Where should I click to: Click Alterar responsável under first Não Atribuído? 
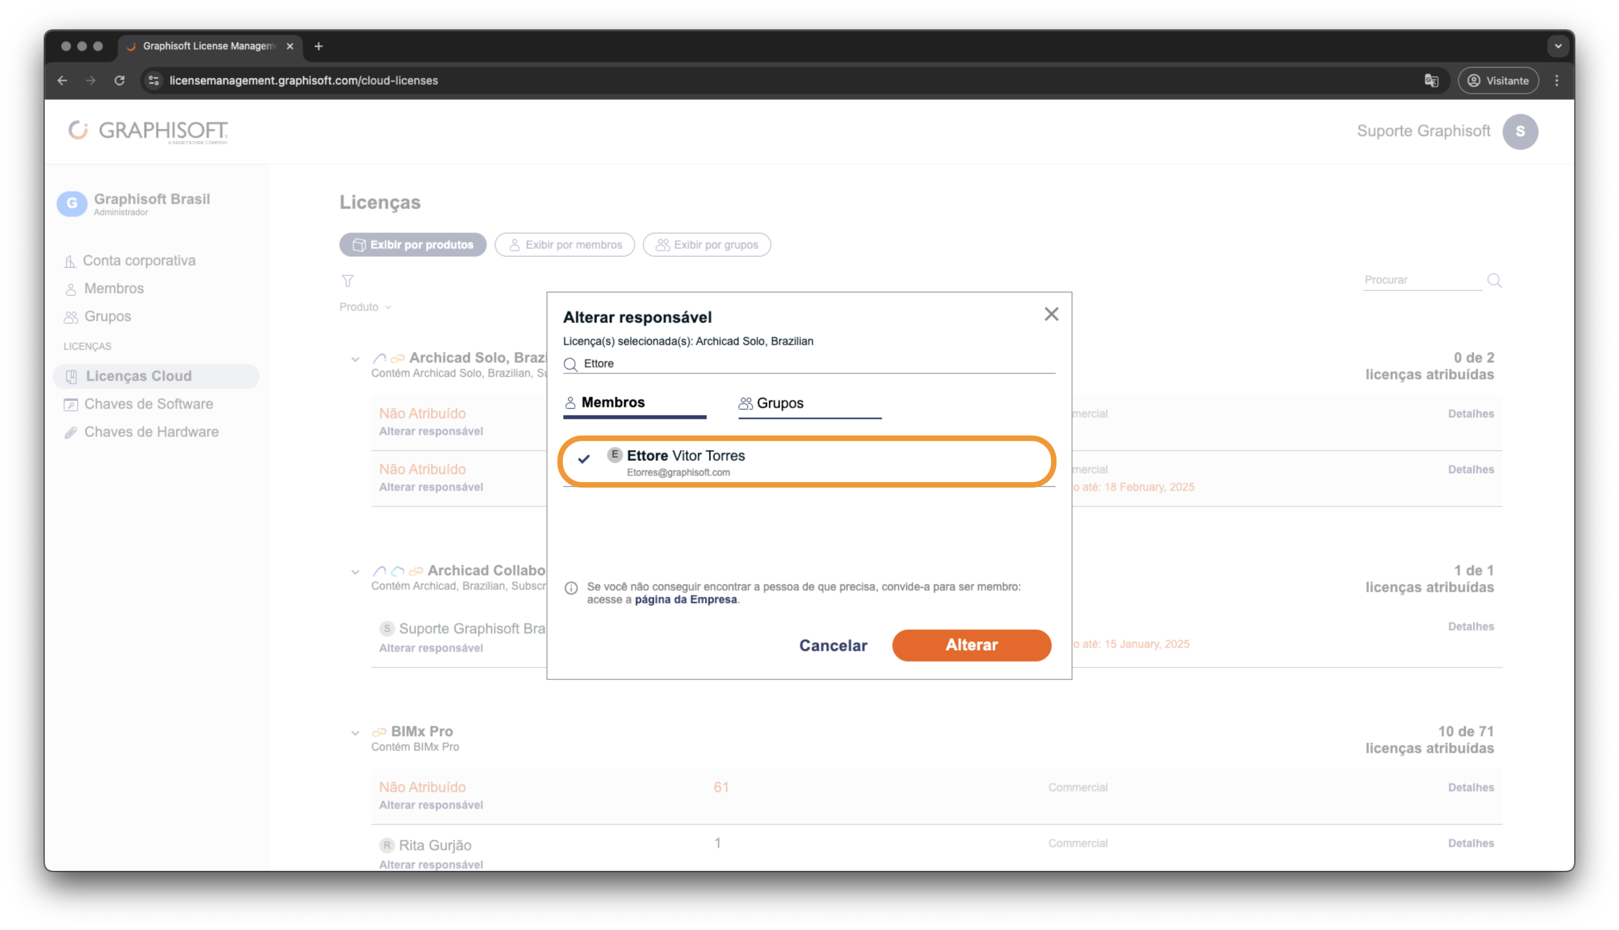coord(431,432)
